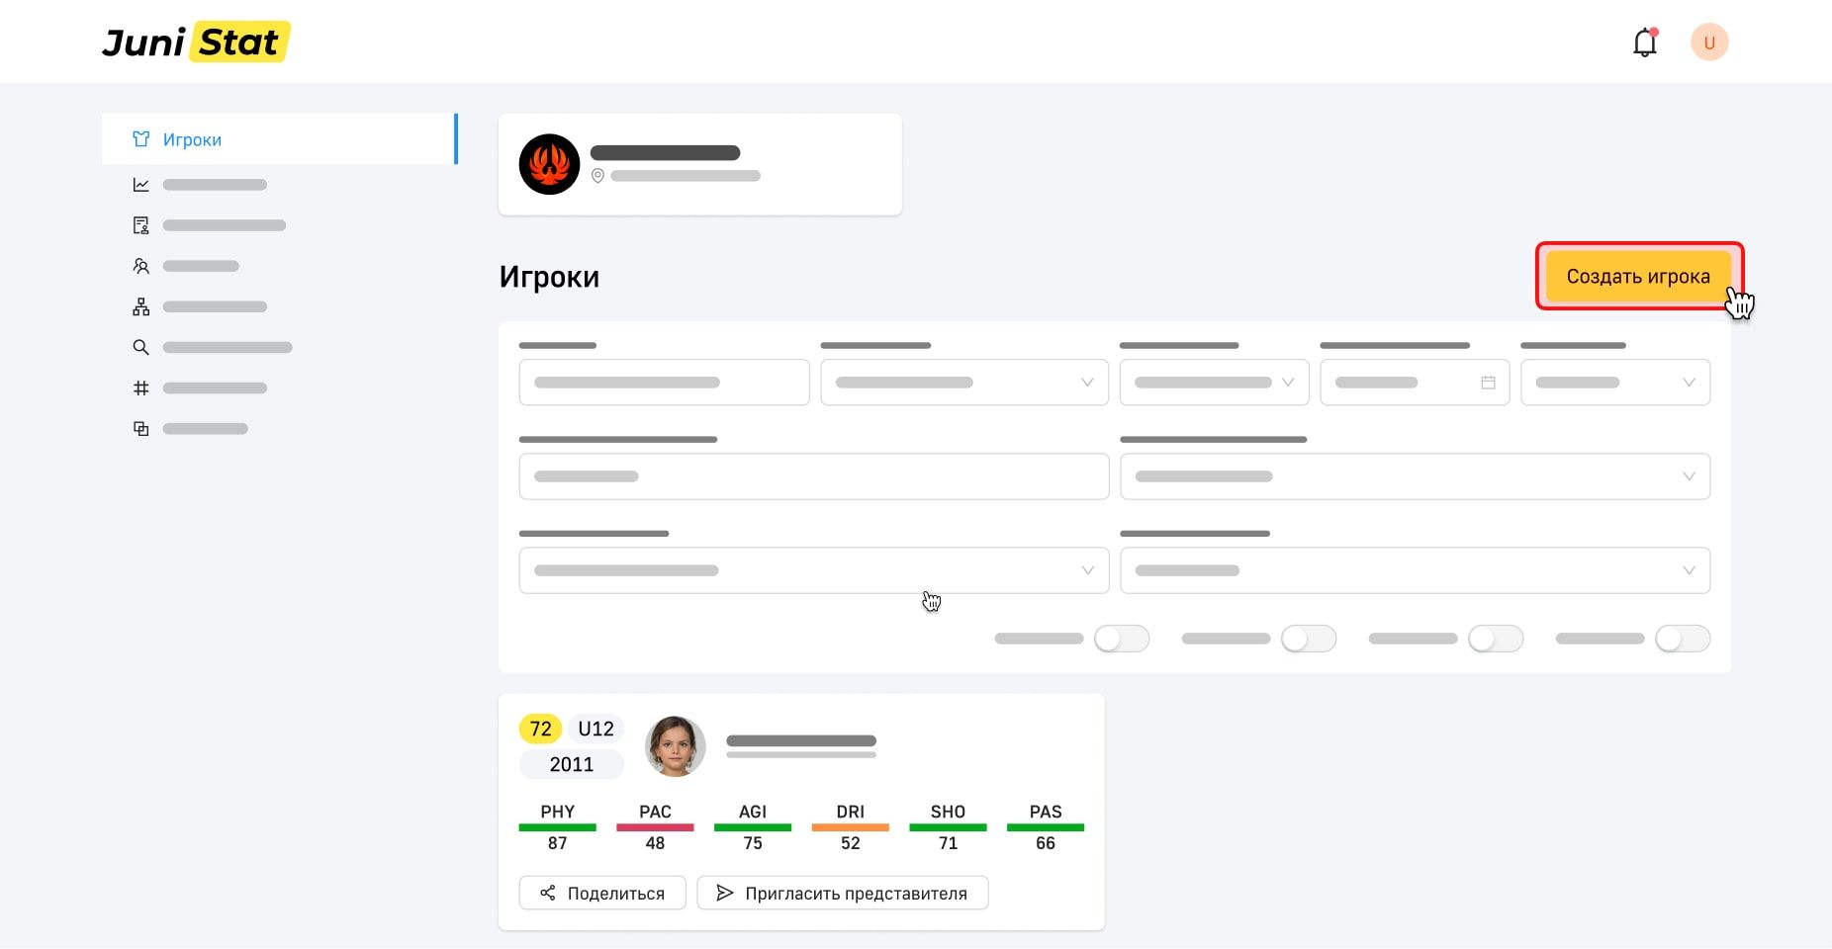Click the people icon in sidebar
Screen dimensions: 1832x949
pos(141,266)
